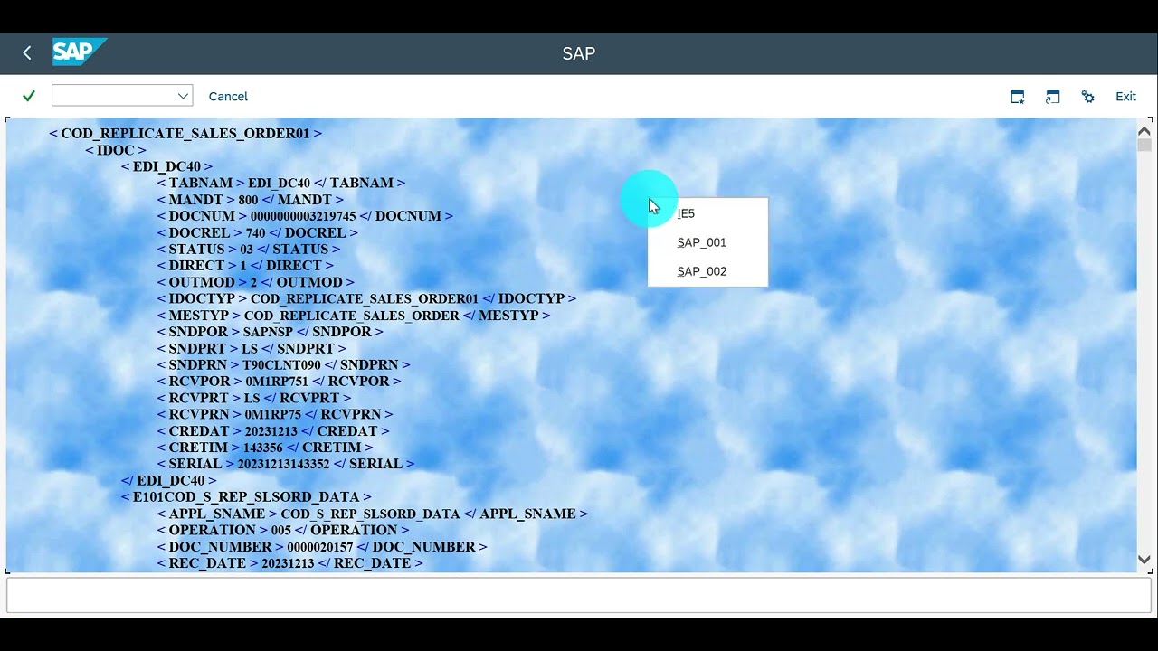Open the new session window icon
1158x651 pixels.
point(1018,97)
